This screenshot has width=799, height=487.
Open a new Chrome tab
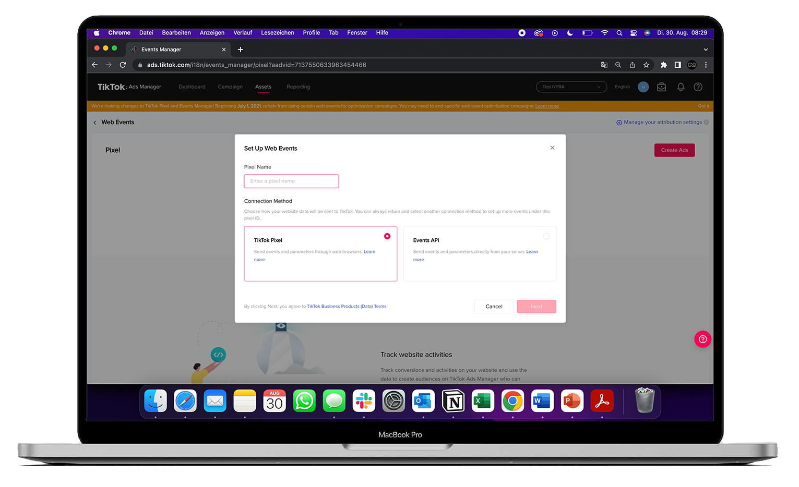241,50
